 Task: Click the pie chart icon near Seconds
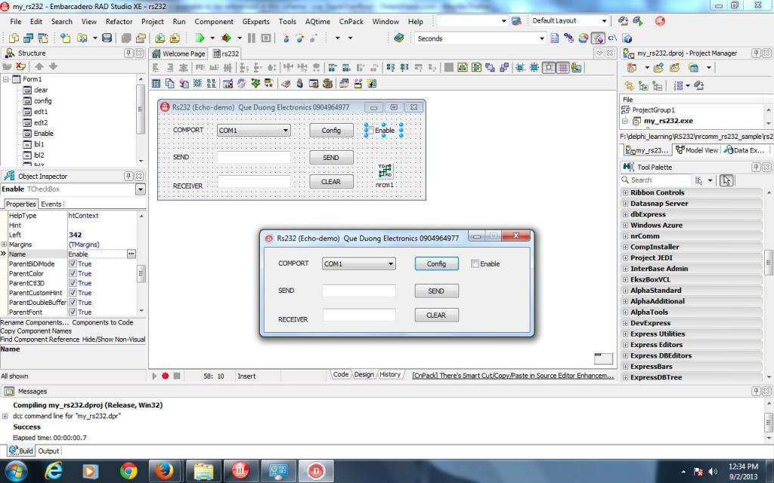click(x=583, y=38)
